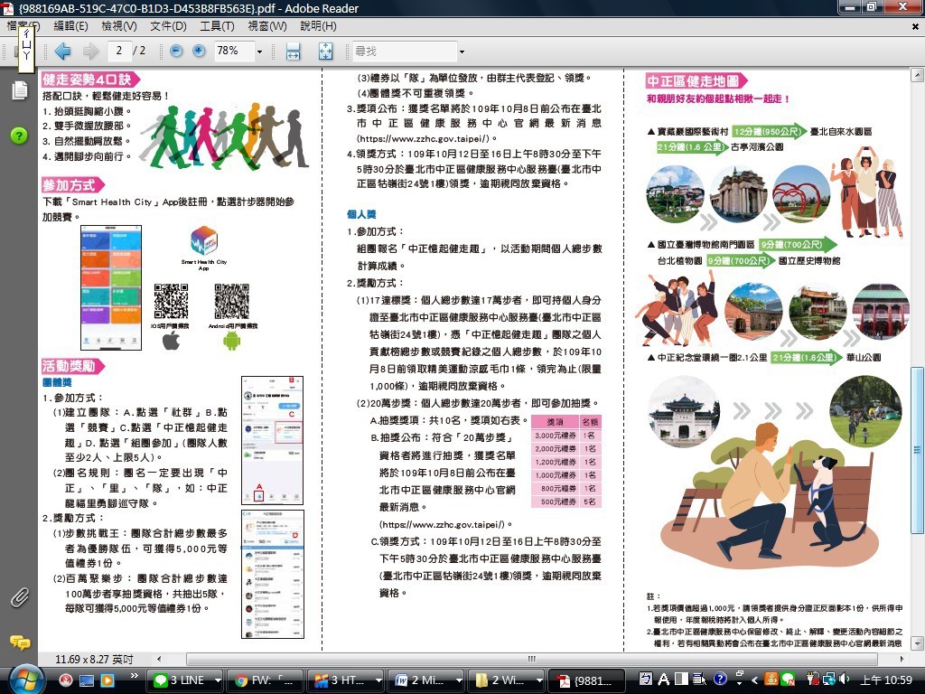The height and width of the screenshot is (694, 925).
Task: Click the horizontal scrollbar thumb
Action: point(531,659)
